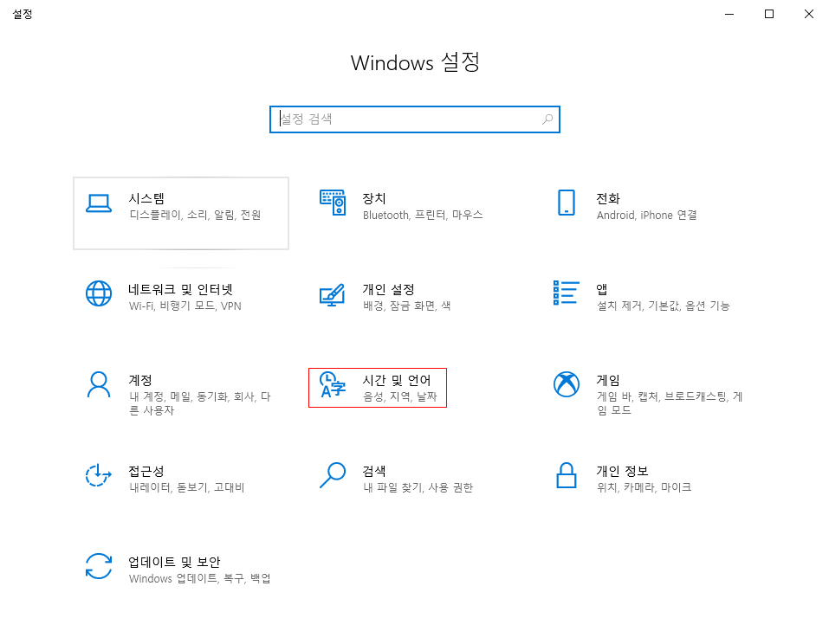Click description '내레이터, 돋보기, 고대비'
This screenshot has width=829, height=644.
point(186,487)
